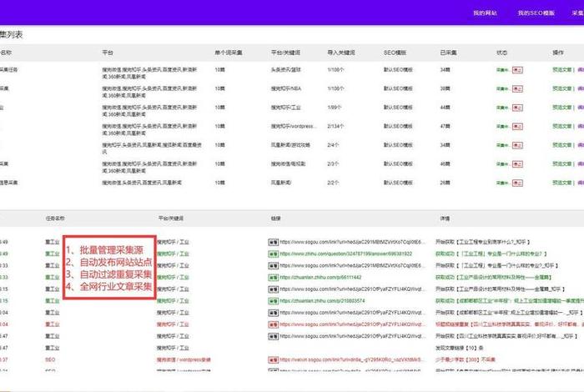This screenshot has width=584, height=392.
Task: Click copy icon in row 开始获取【工业工程专业到底学什么
Action: tap(274, 243)
